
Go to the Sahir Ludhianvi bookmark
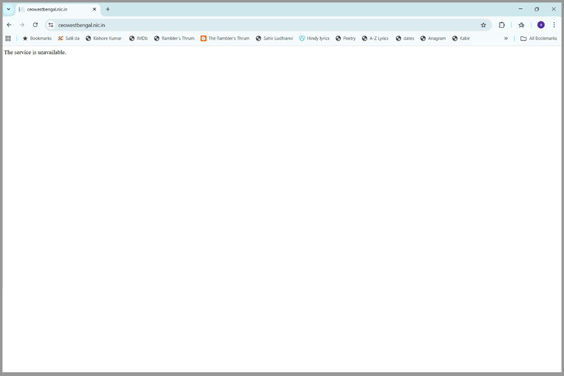point(274,38)
